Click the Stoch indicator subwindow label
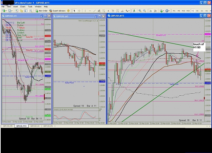The image size is (212, 153). 63,109
